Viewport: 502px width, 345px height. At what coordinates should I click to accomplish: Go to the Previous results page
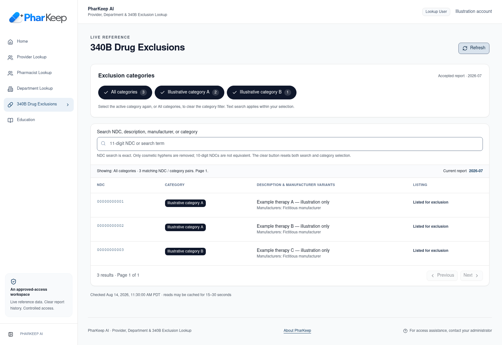click(x=442, y=275)
